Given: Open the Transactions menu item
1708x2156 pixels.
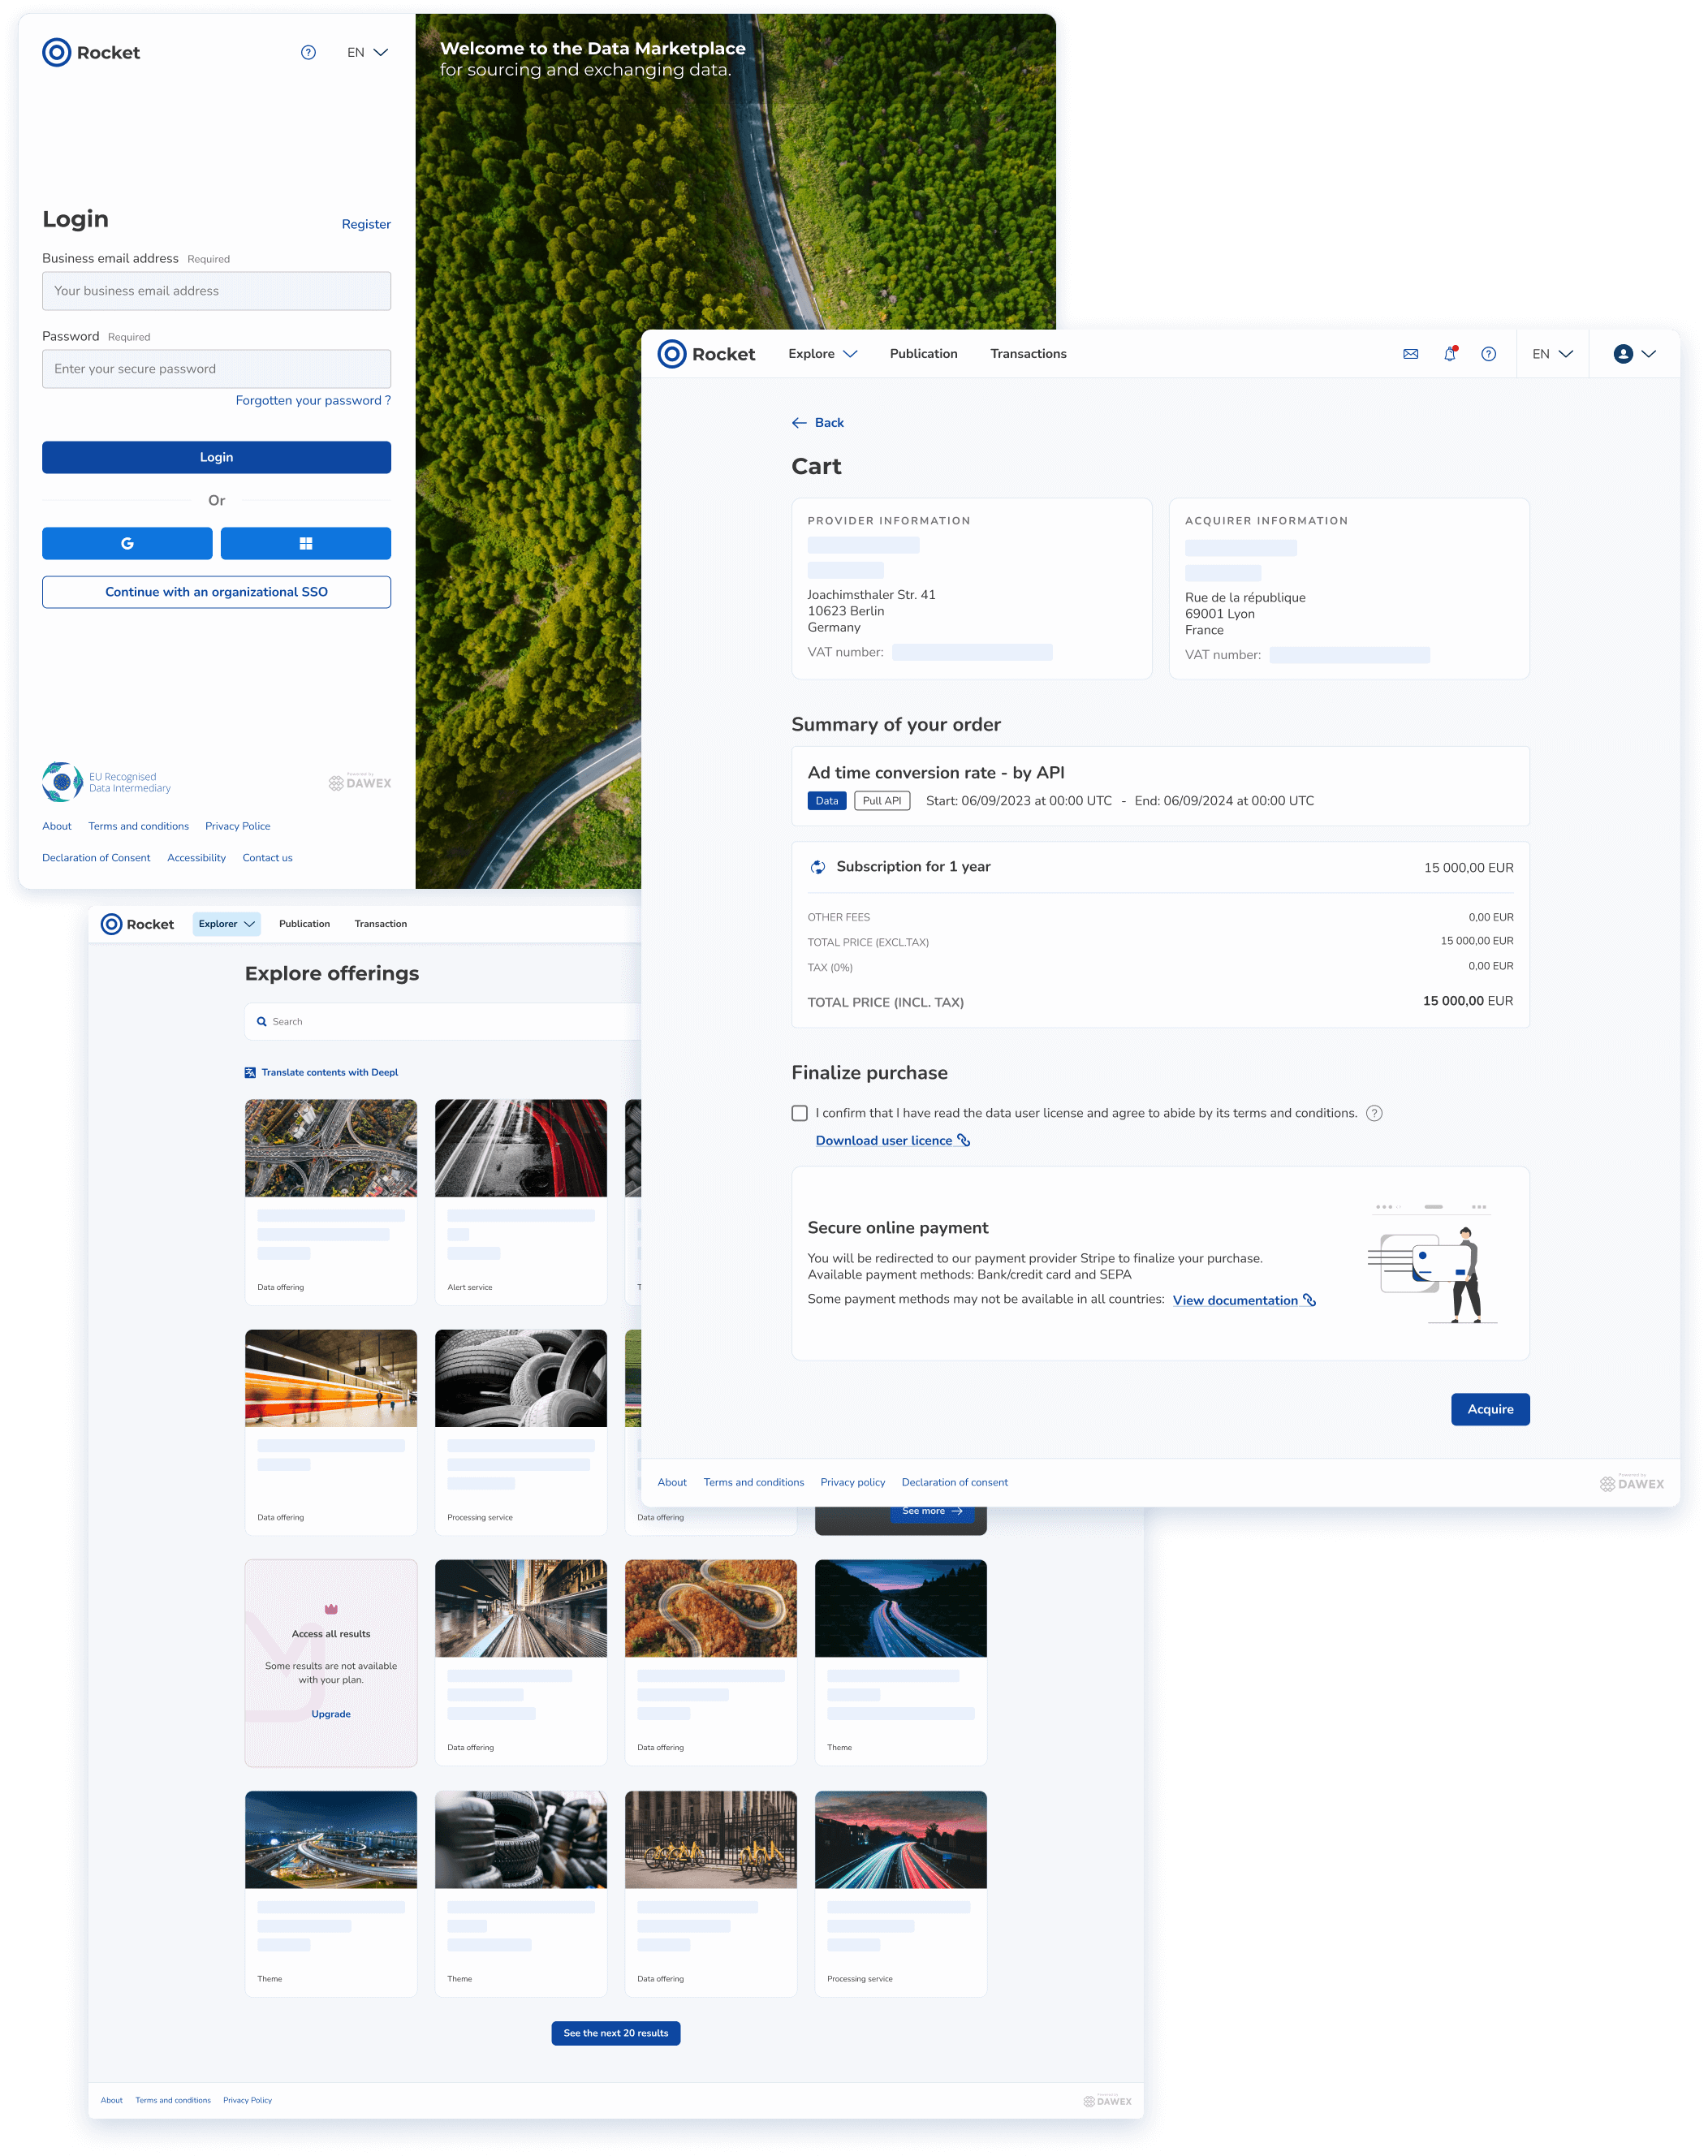Looking at the screenshot, I should [x=1028, y=354].
